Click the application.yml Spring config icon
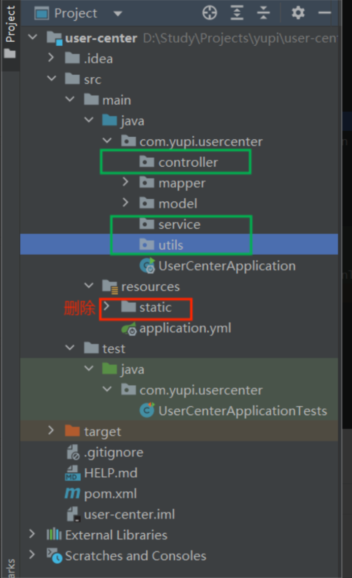The width and height of the screenshot is (352, 578). (x=129, y=328)
